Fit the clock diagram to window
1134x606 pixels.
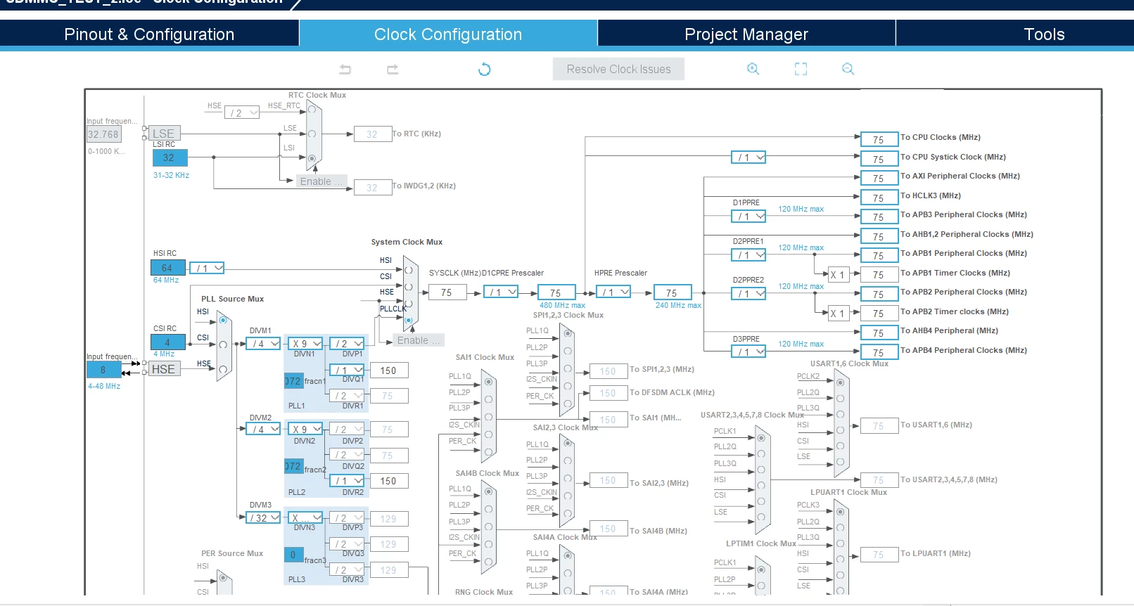801,69
